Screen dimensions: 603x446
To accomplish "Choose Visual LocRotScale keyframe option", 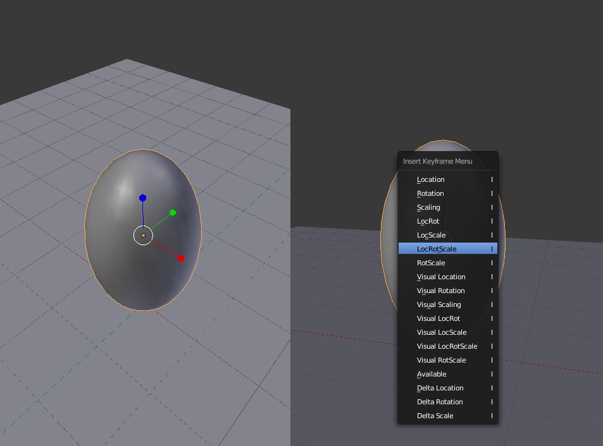I will (447, 346).
